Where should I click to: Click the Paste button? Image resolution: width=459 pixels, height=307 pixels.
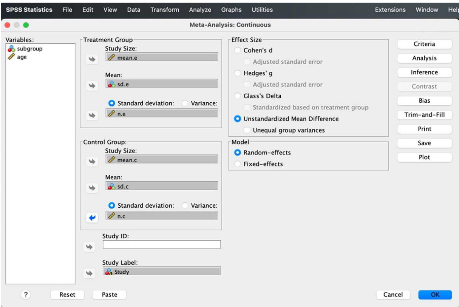110,295
